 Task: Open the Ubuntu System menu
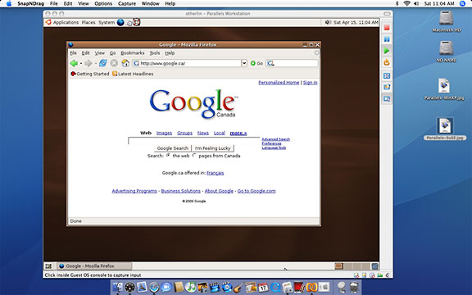click(107, 23)
